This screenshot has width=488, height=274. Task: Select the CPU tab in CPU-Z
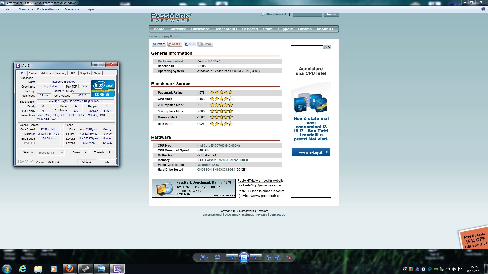point(22,73)
